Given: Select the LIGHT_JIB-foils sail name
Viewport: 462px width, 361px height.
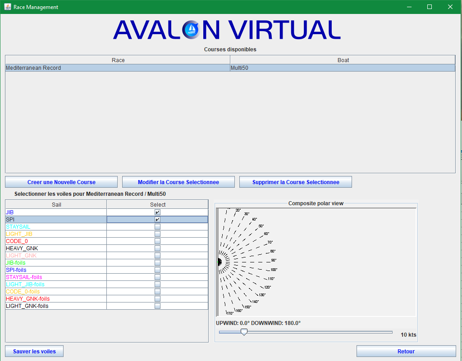Looking at the screenshot, I should pyautogui.click(x=25, y=284).
